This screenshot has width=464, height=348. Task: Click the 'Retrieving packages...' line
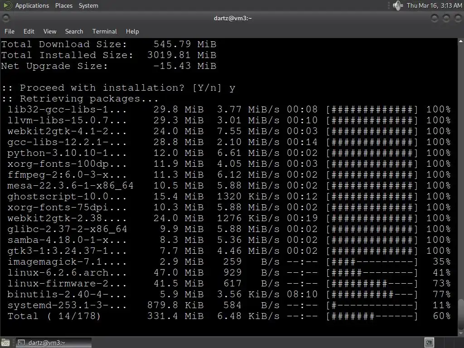pos(80,99)
